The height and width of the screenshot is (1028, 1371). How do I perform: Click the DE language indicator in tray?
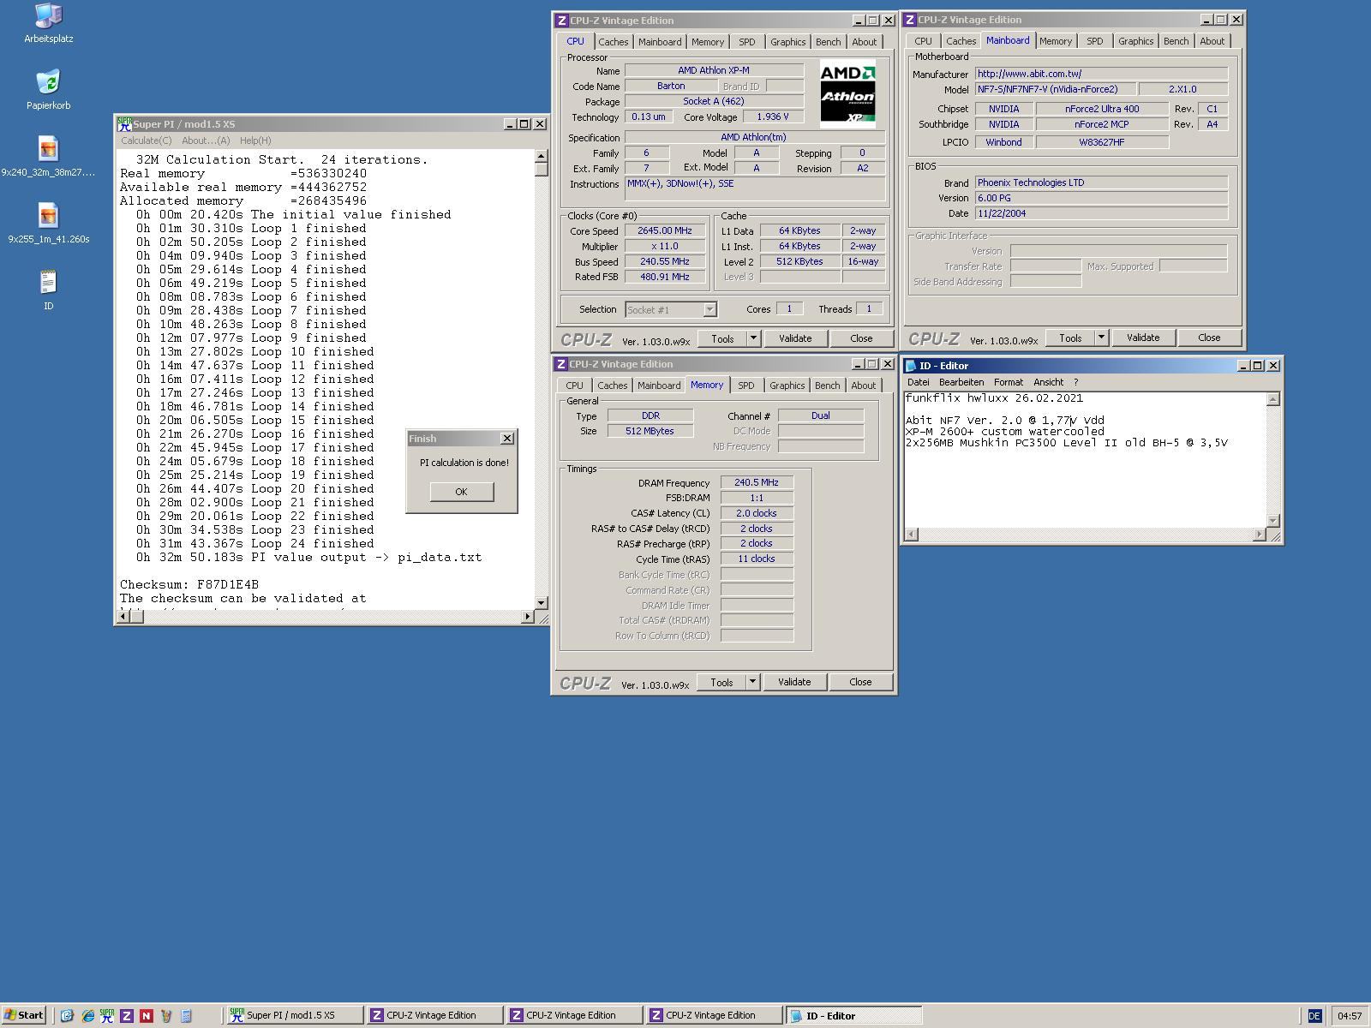[1314, 1016]
